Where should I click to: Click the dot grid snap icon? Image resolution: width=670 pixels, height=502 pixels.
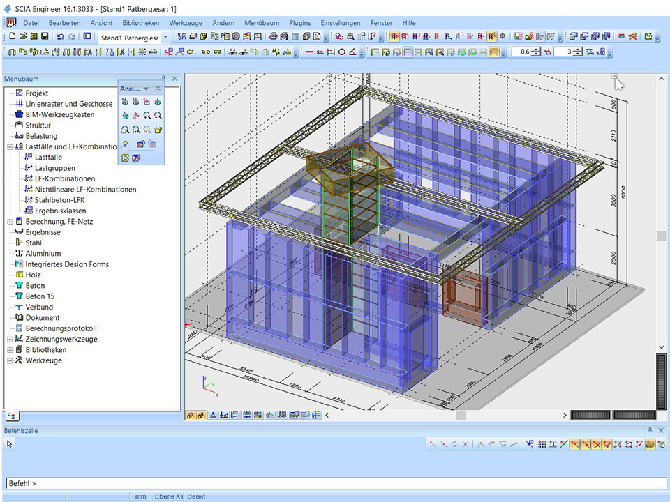542,444
